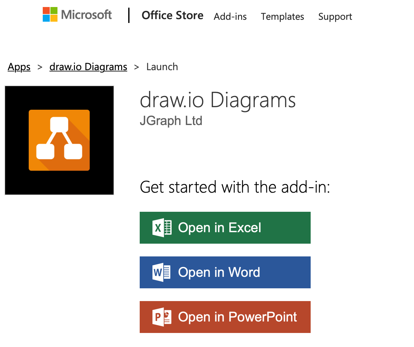Click the Word icon on the blue button

coord(162,272)
